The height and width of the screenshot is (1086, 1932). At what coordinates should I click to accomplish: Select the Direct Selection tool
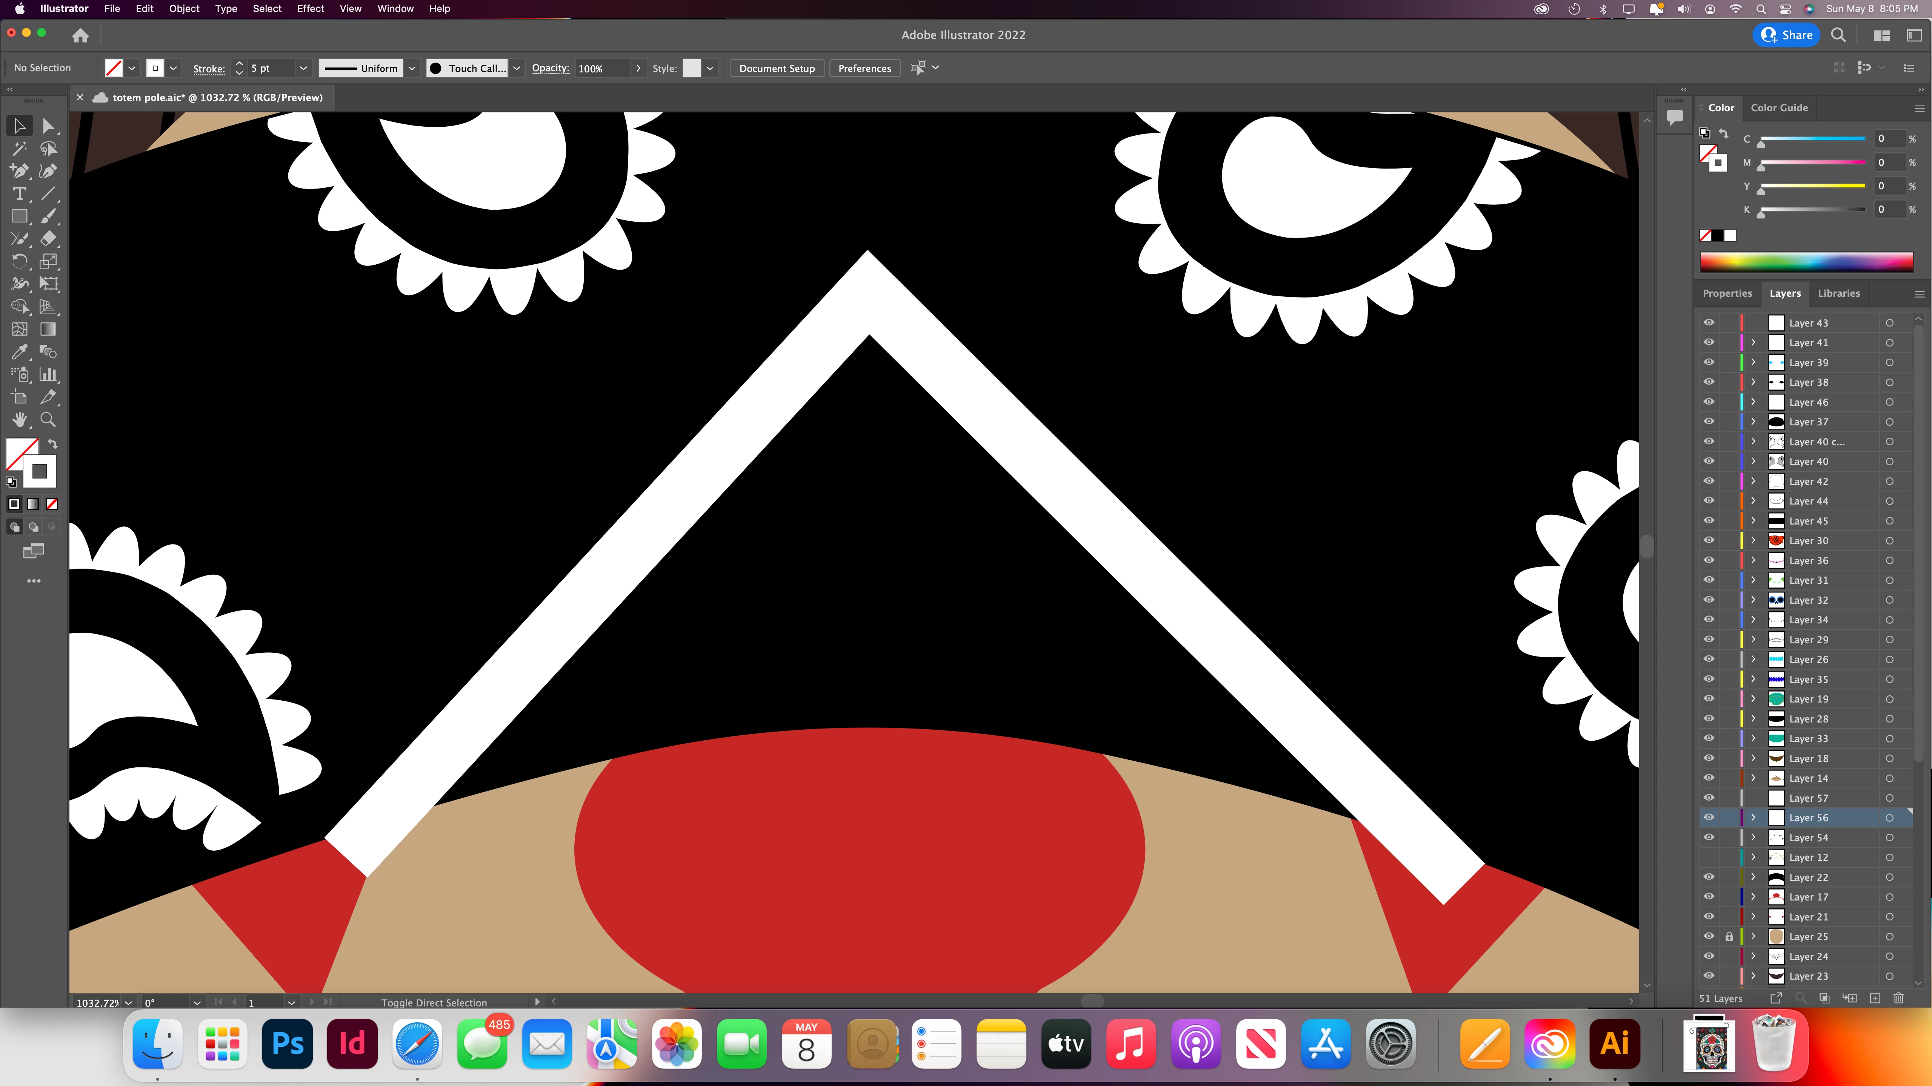48,126
